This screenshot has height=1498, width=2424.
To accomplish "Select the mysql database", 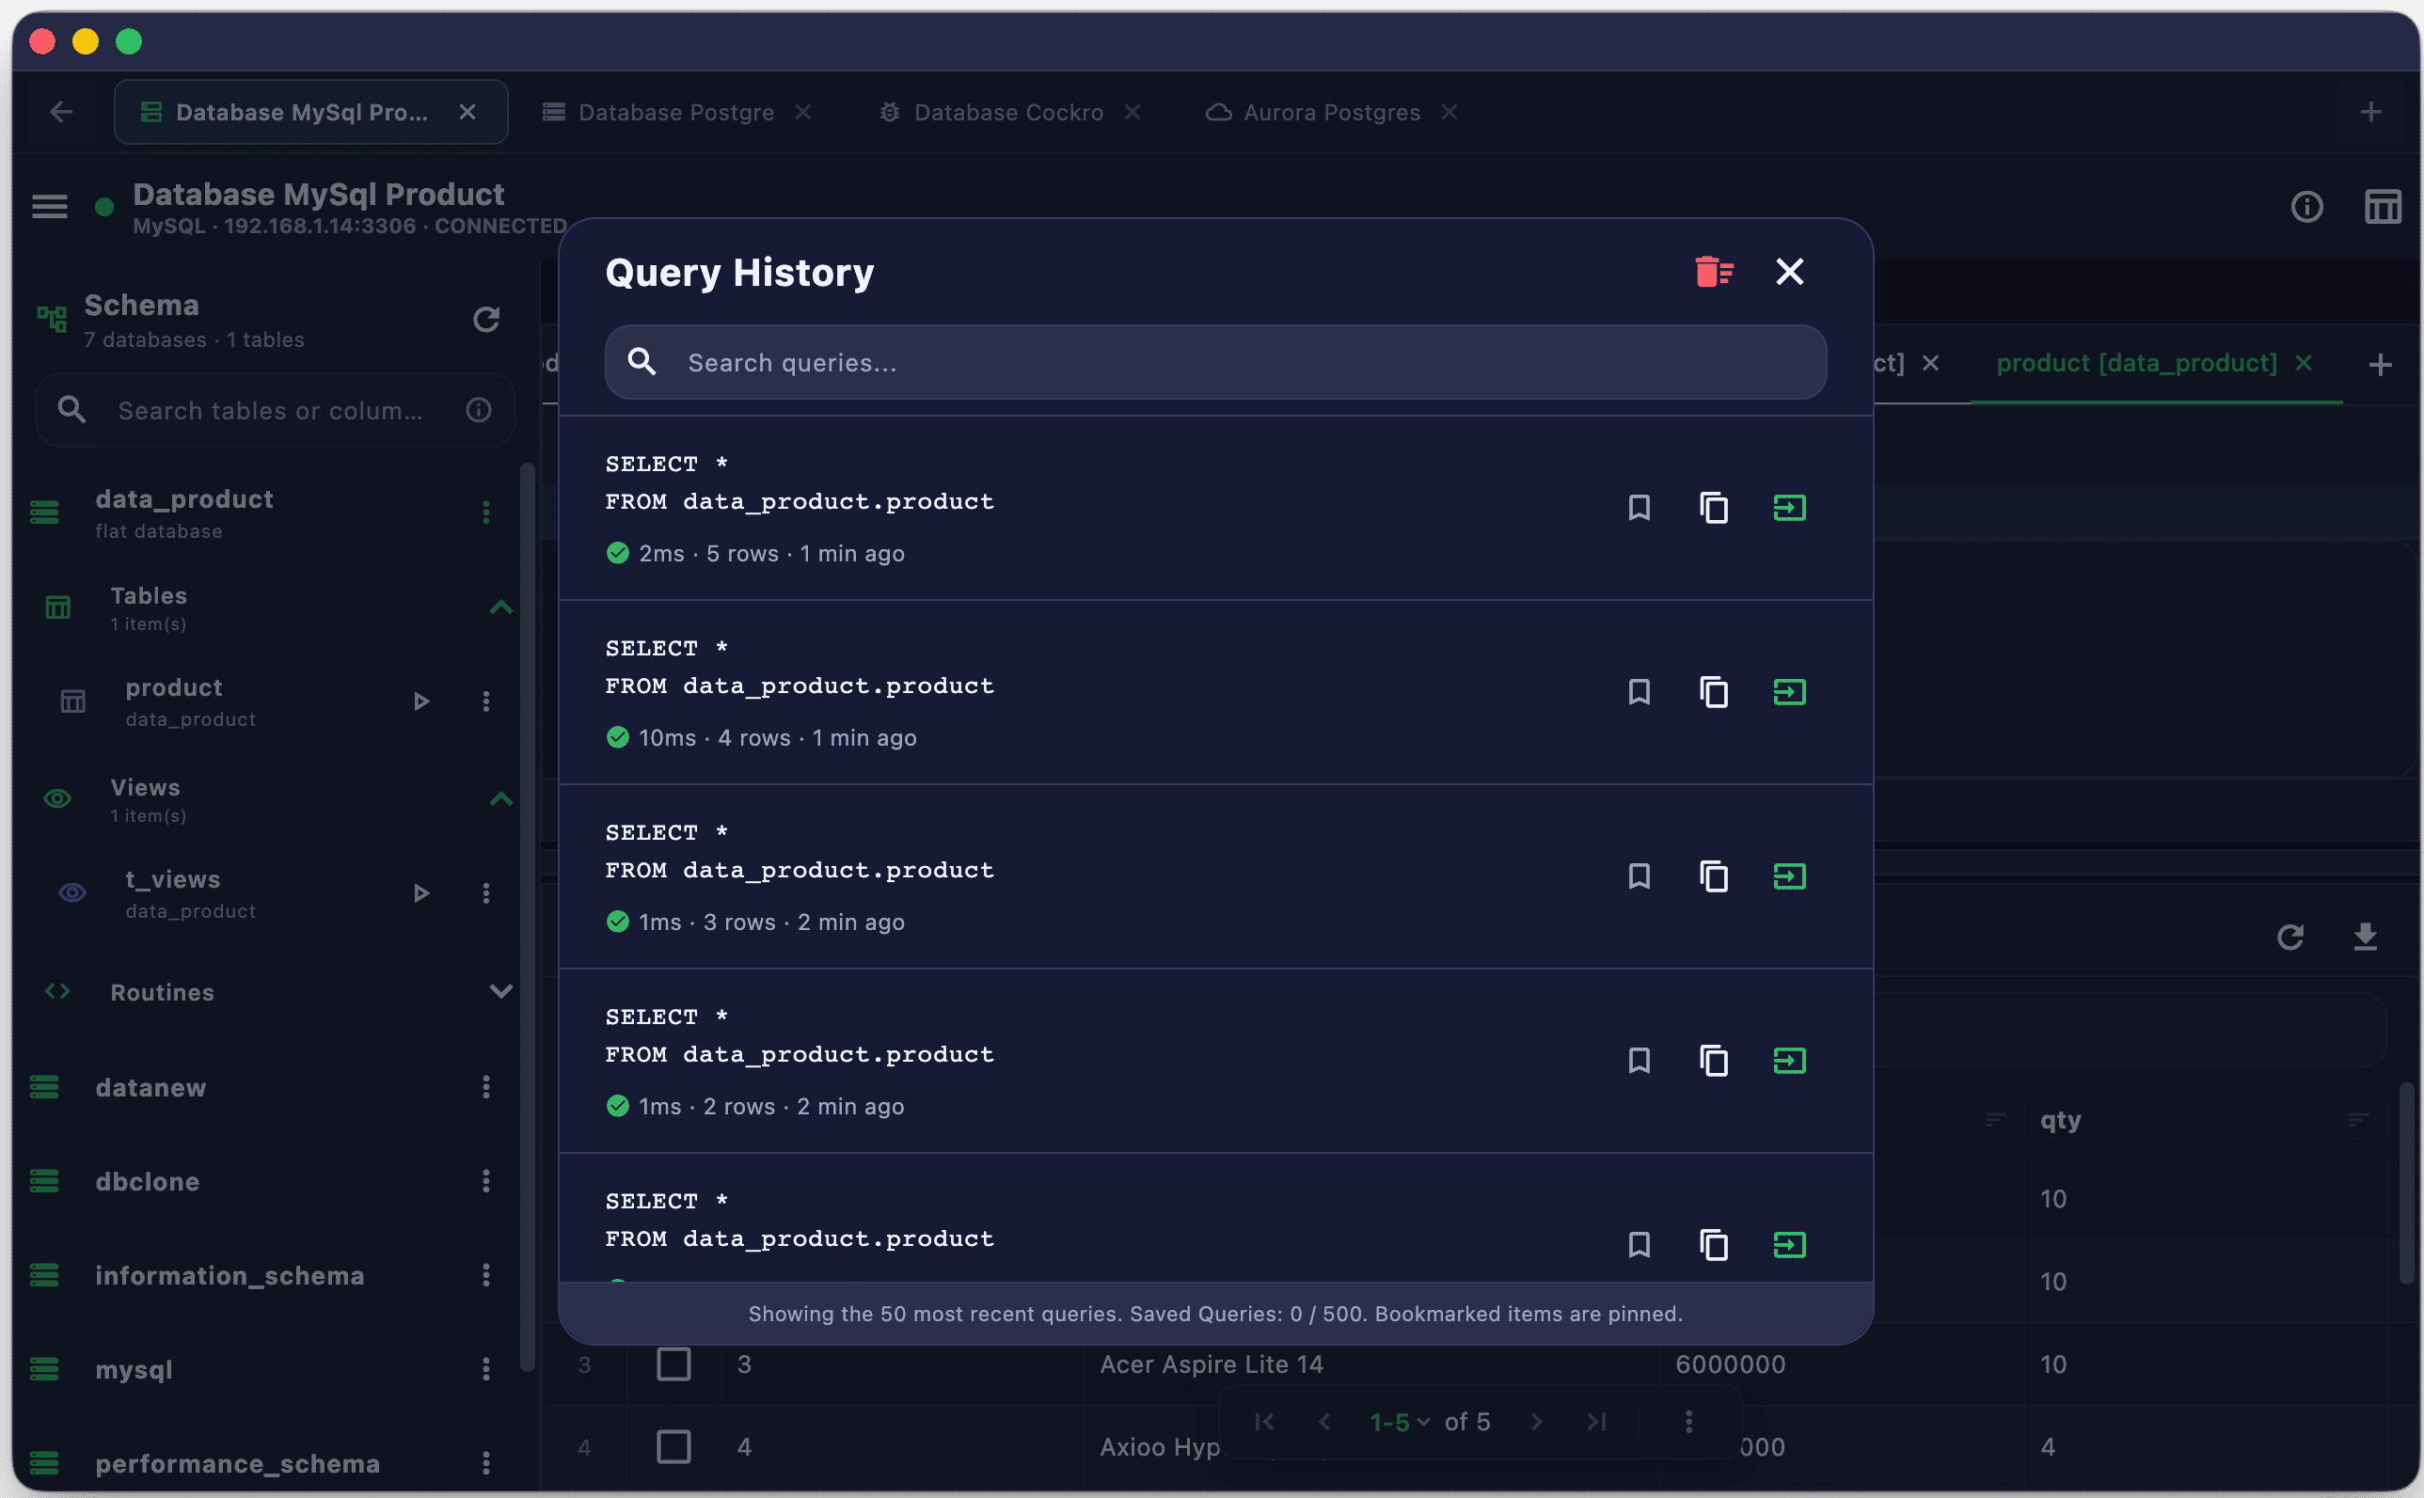I will coord(133,1369).
